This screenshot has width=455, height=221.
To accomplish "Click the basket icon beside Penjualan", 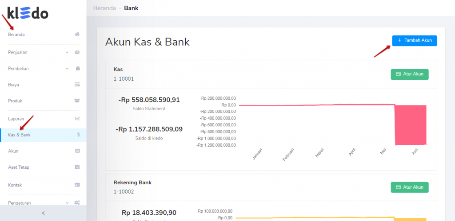I will pos(77,52).
